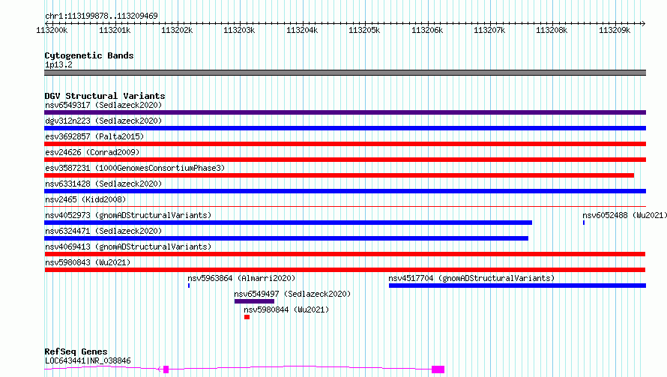This screenshot has width=667, height=377.
Task: Select the red esv3692857 variant bar
Action: coord(345,144)
